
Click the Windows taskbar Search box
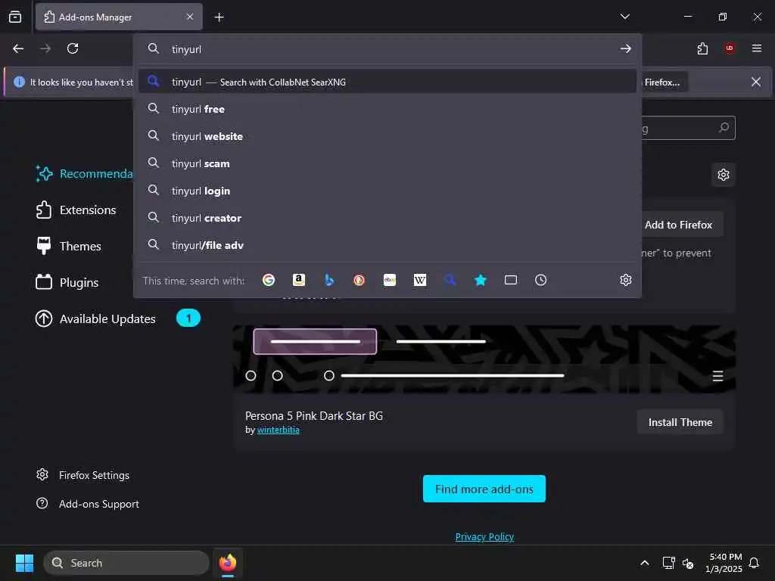pyautogui.click(x=126, y=563)
